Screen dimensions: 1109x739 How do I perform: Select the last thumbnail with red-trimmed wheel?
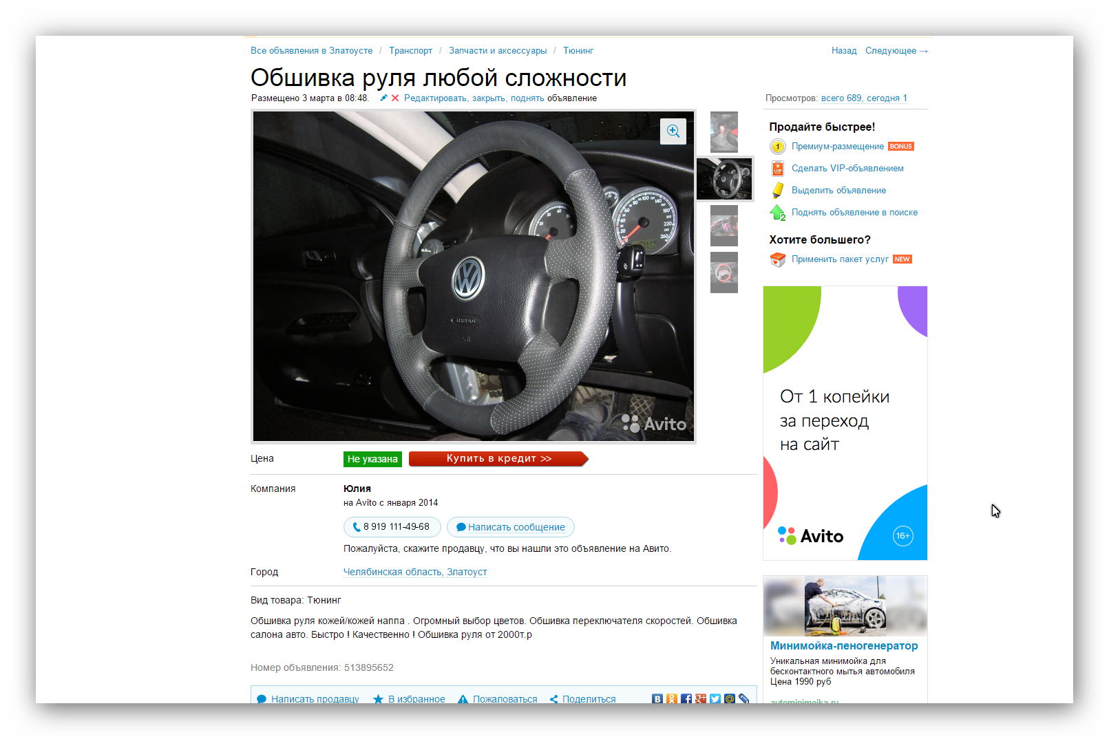coord(724,272)
